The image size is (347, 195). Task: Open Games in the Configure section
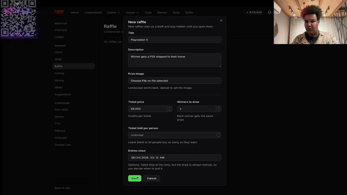point(59,117)
